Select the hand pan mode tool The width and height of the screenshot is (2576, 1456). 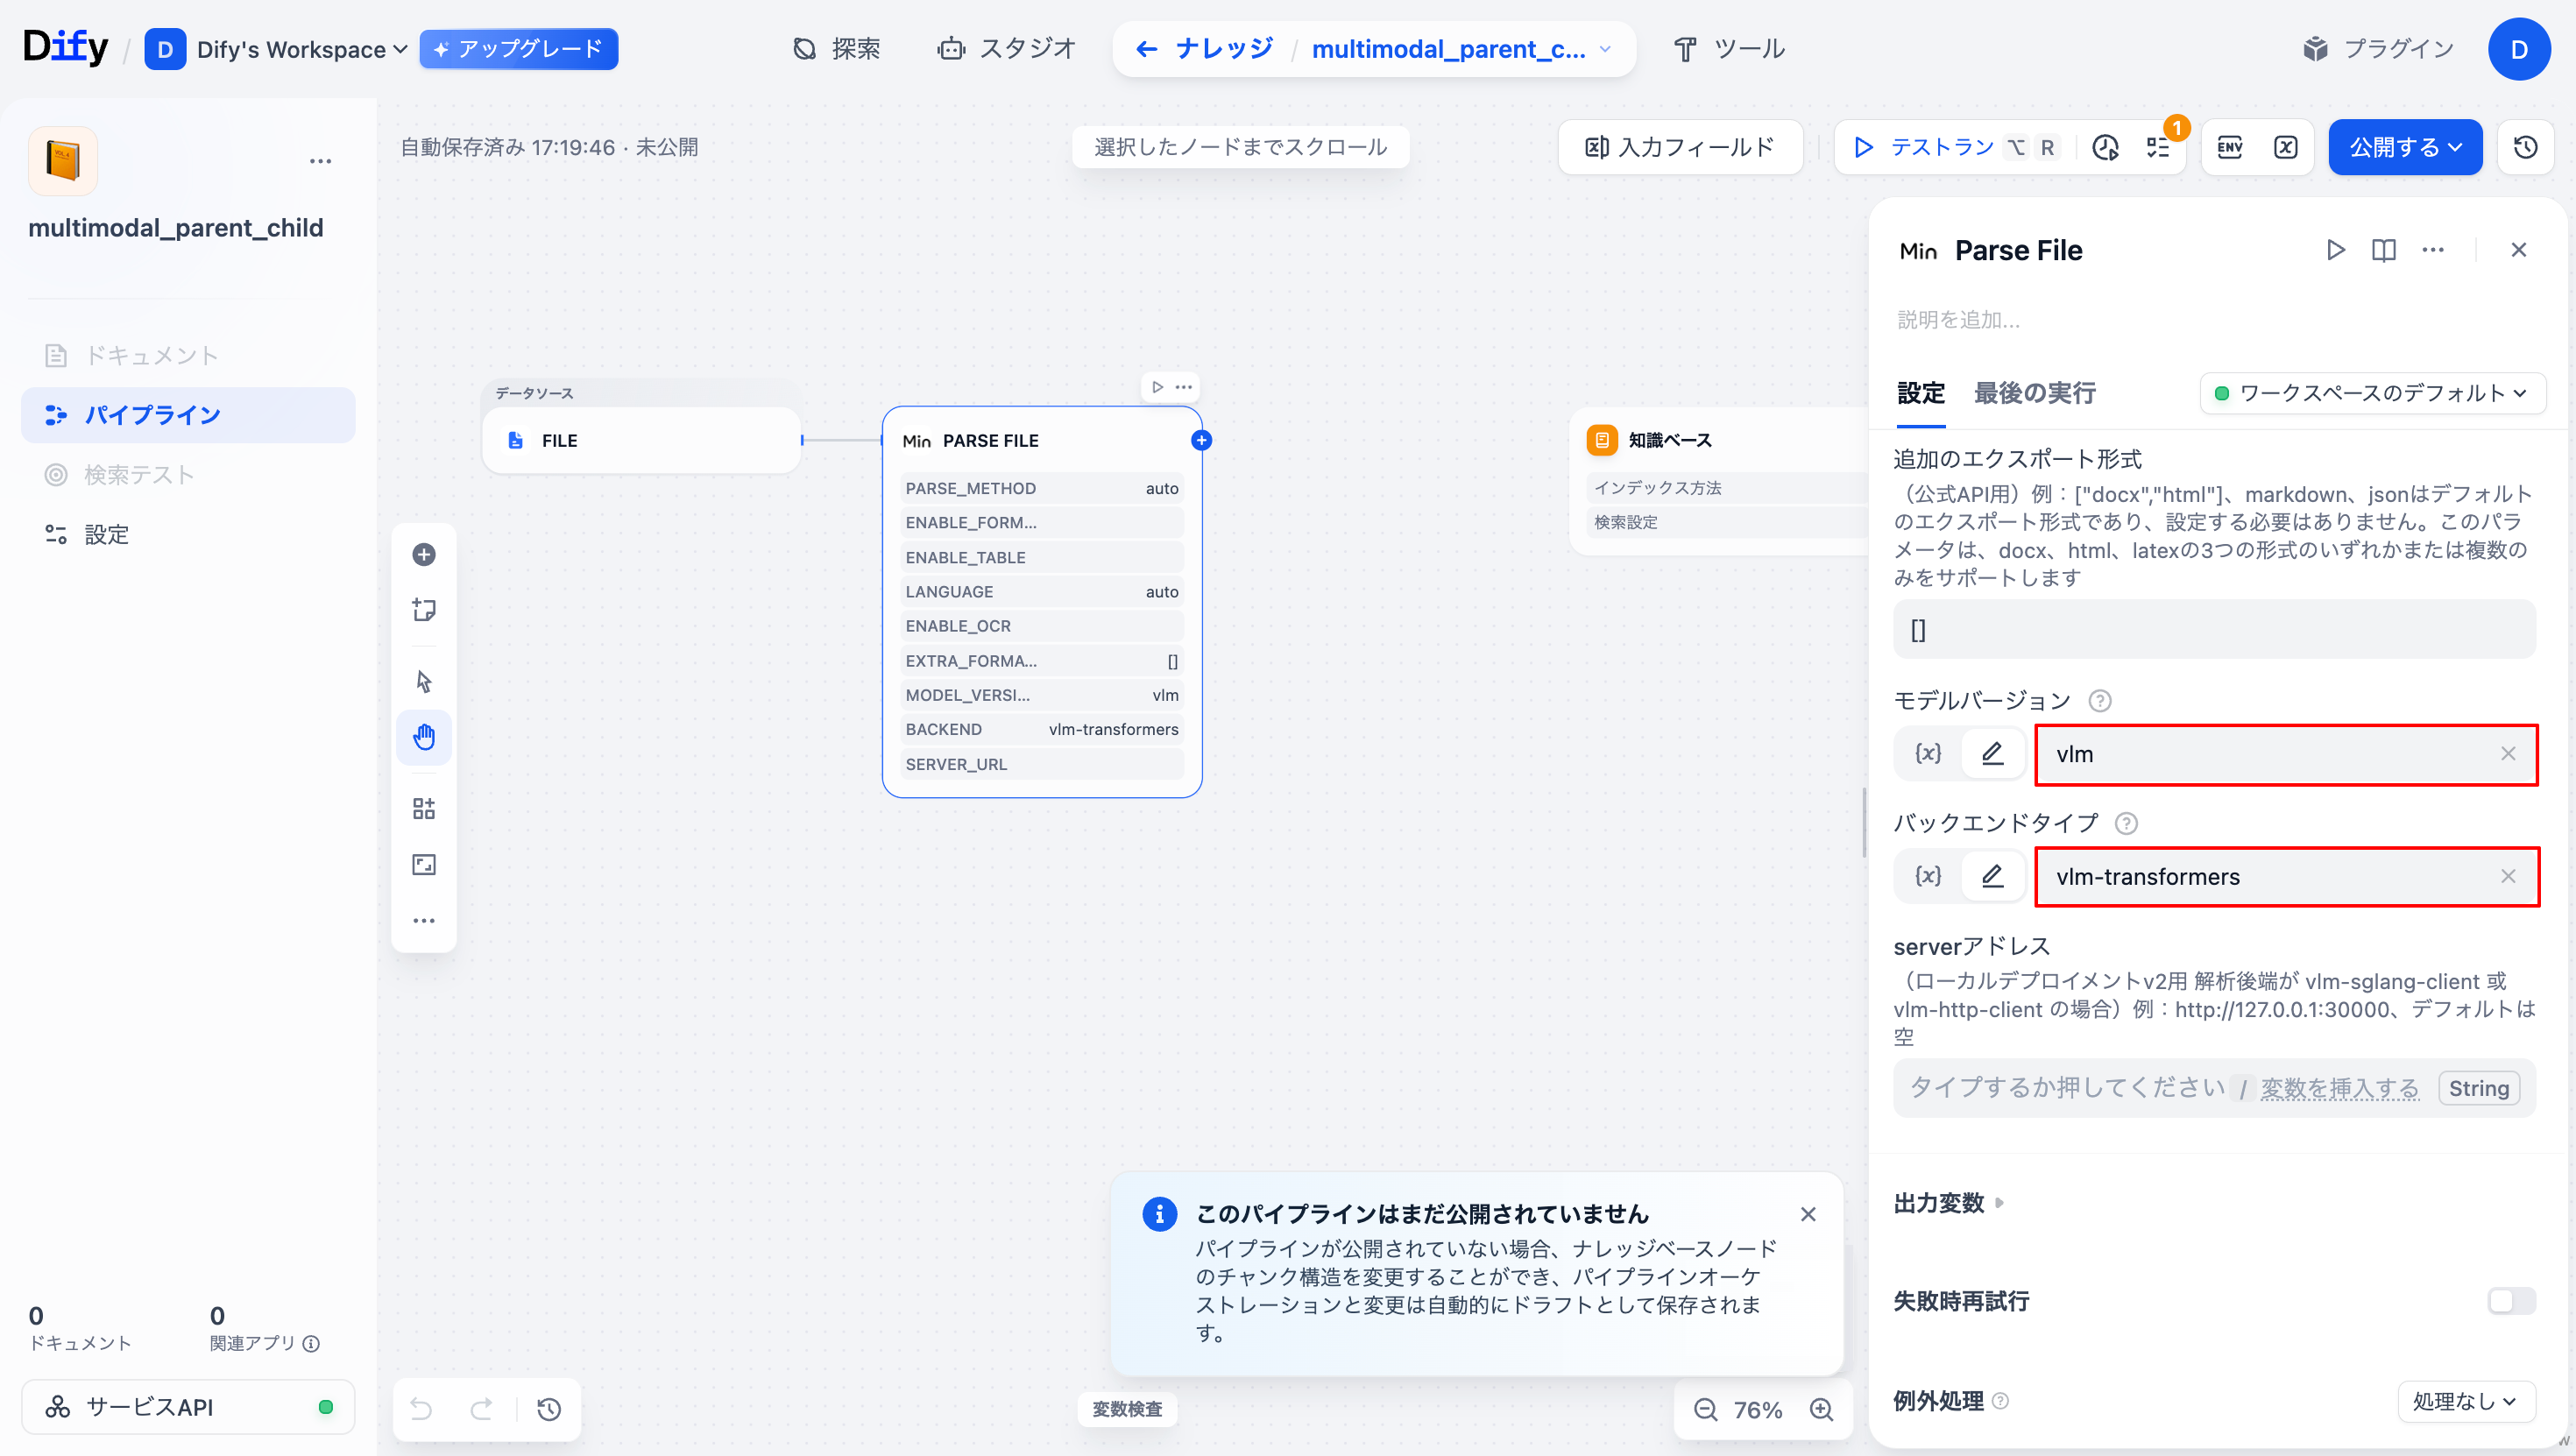(x=424, y=738)
